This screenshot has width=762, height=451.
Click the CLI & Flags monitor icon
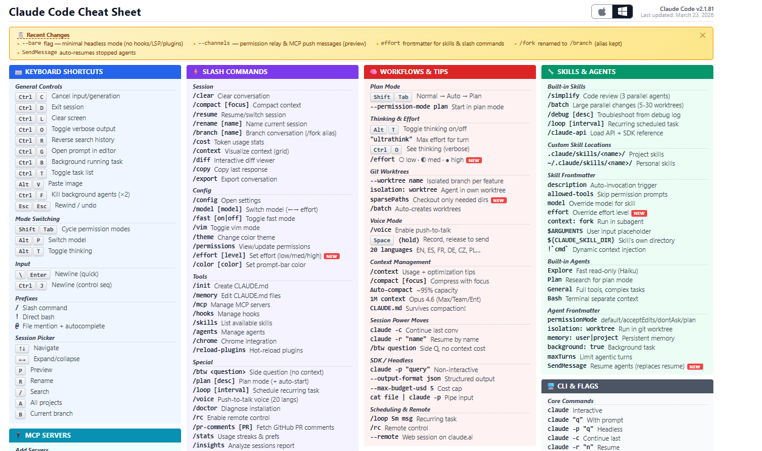point(551,386)
